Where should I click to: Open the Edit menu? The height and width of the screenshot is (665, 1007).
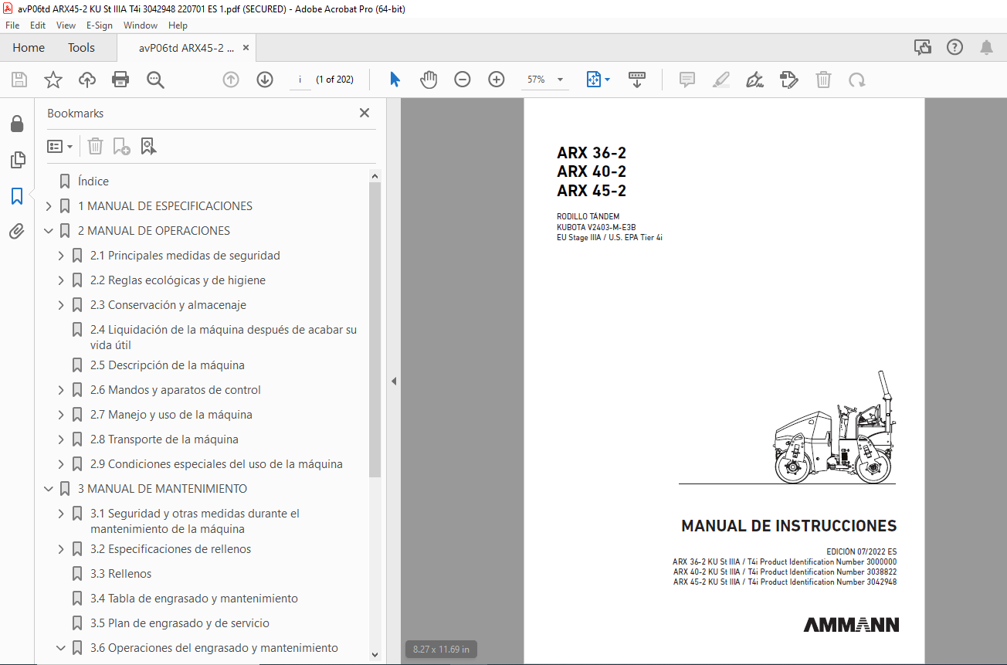38,25
